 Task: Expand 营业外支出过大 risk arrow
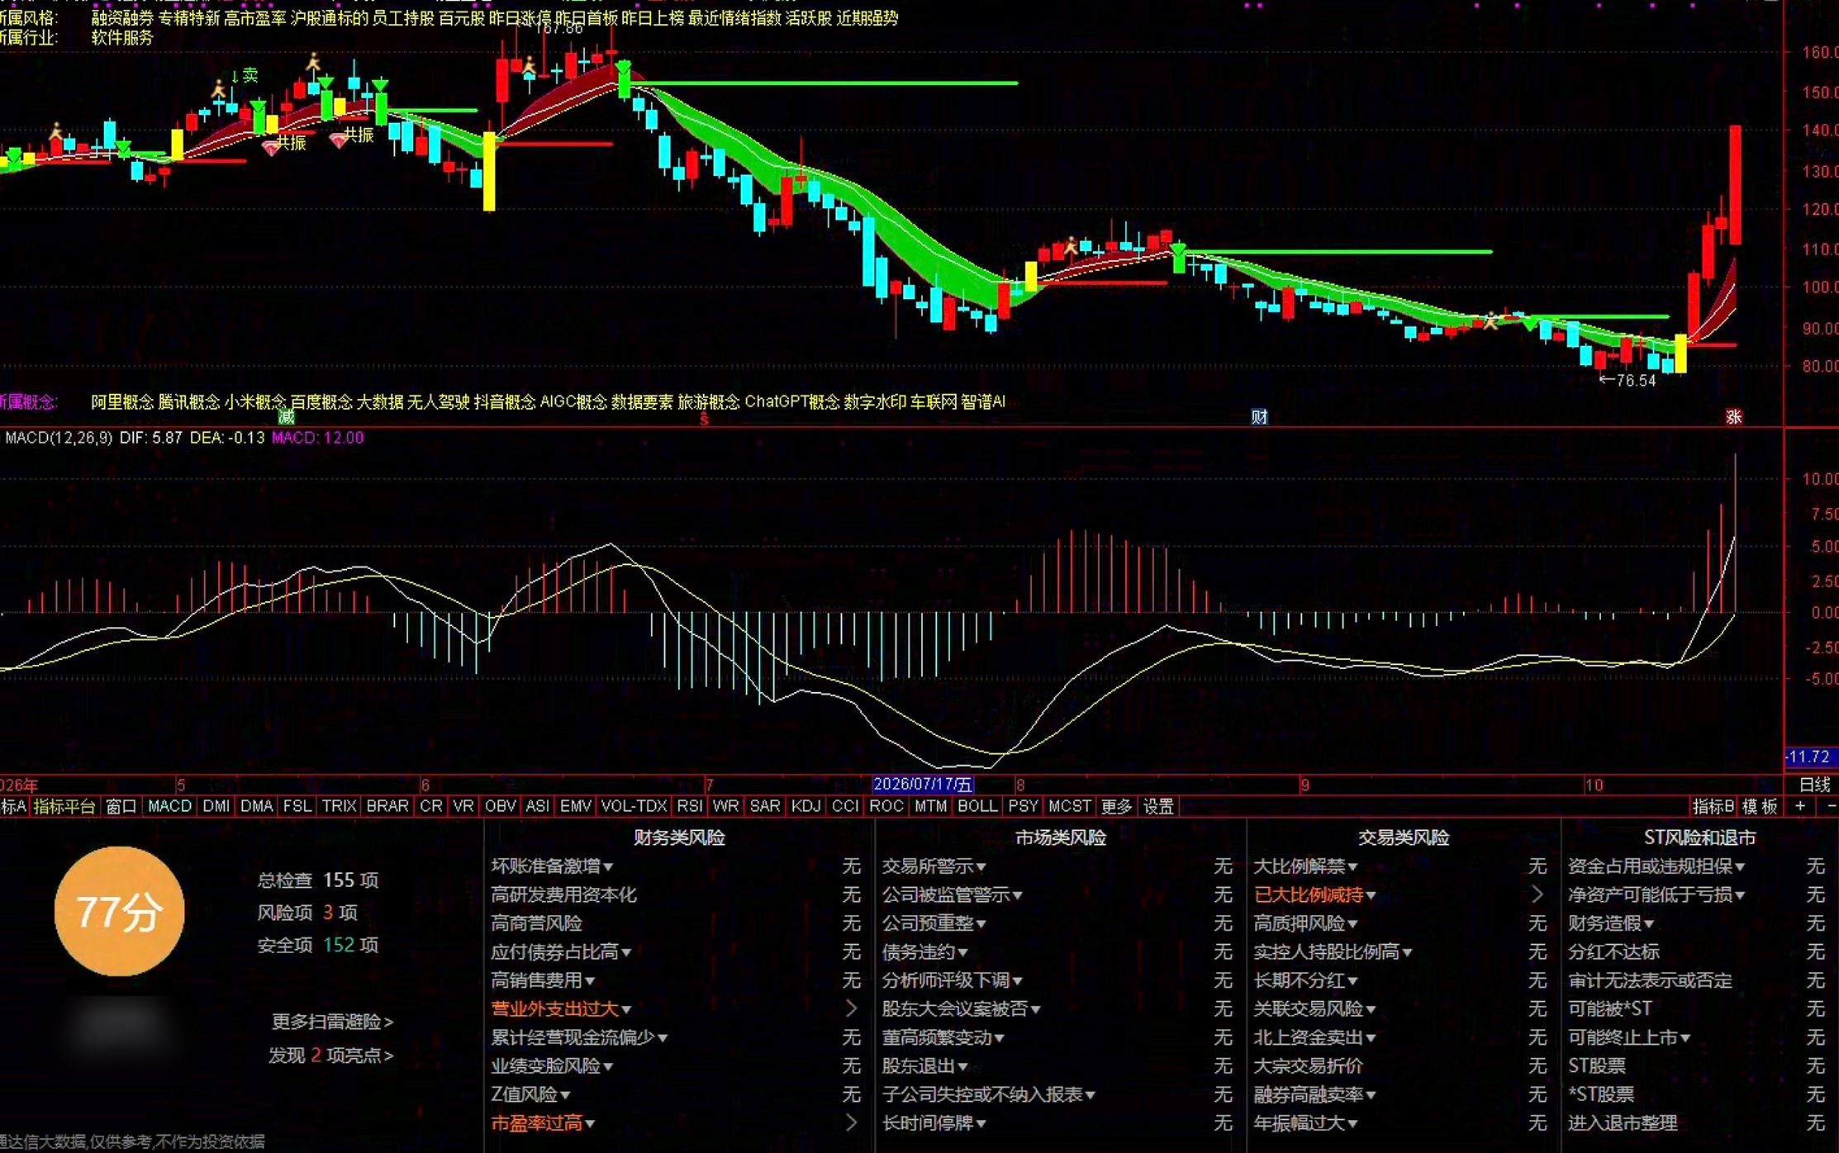click(x=851, y=1008)
